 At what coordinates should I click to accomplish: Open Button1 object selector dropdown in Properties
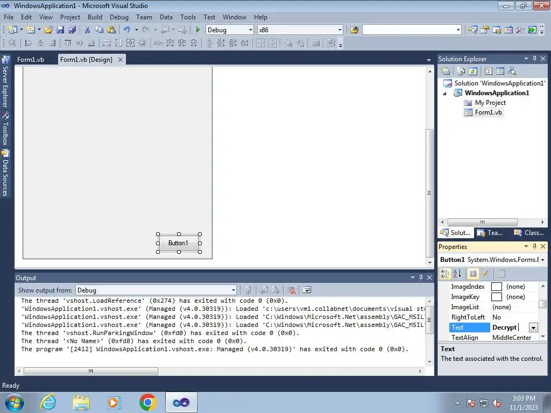click(x=542, y=260)
